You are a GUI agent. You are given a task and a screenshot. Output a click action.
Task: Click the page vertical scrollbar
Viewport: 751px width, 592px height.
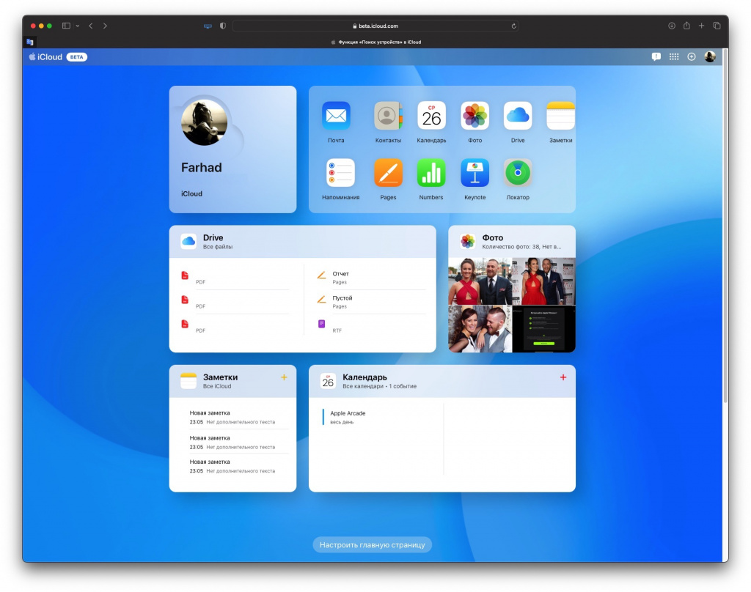pyautogui.click(x=725, y=225)
